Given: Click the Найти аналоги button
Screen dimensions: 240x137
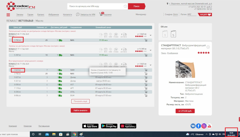Looking at the screenshot, I should (x=80, y=110).
